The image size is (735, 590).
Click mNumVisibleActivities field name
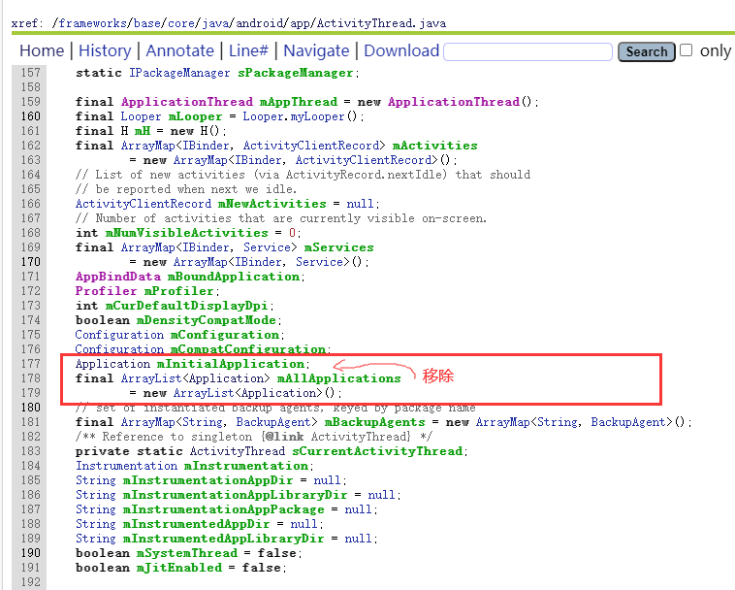point(186,233)
